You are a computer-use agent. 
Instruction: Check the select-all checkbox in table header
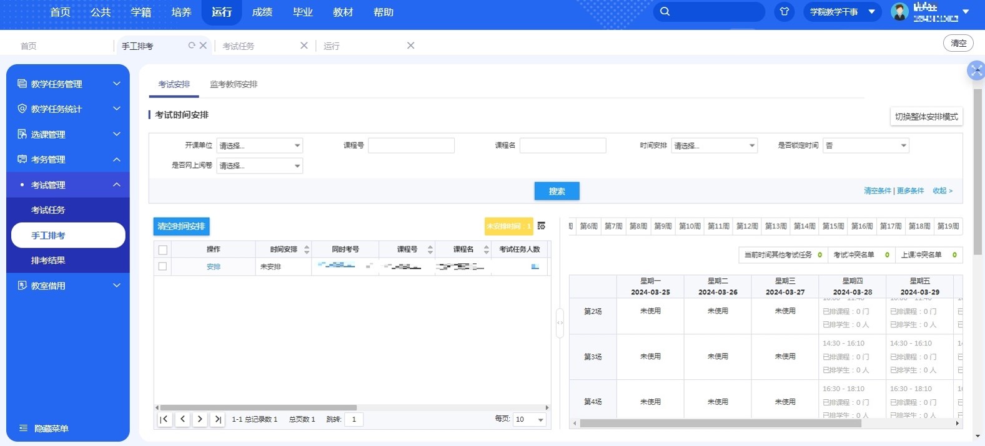coord(163,250)
